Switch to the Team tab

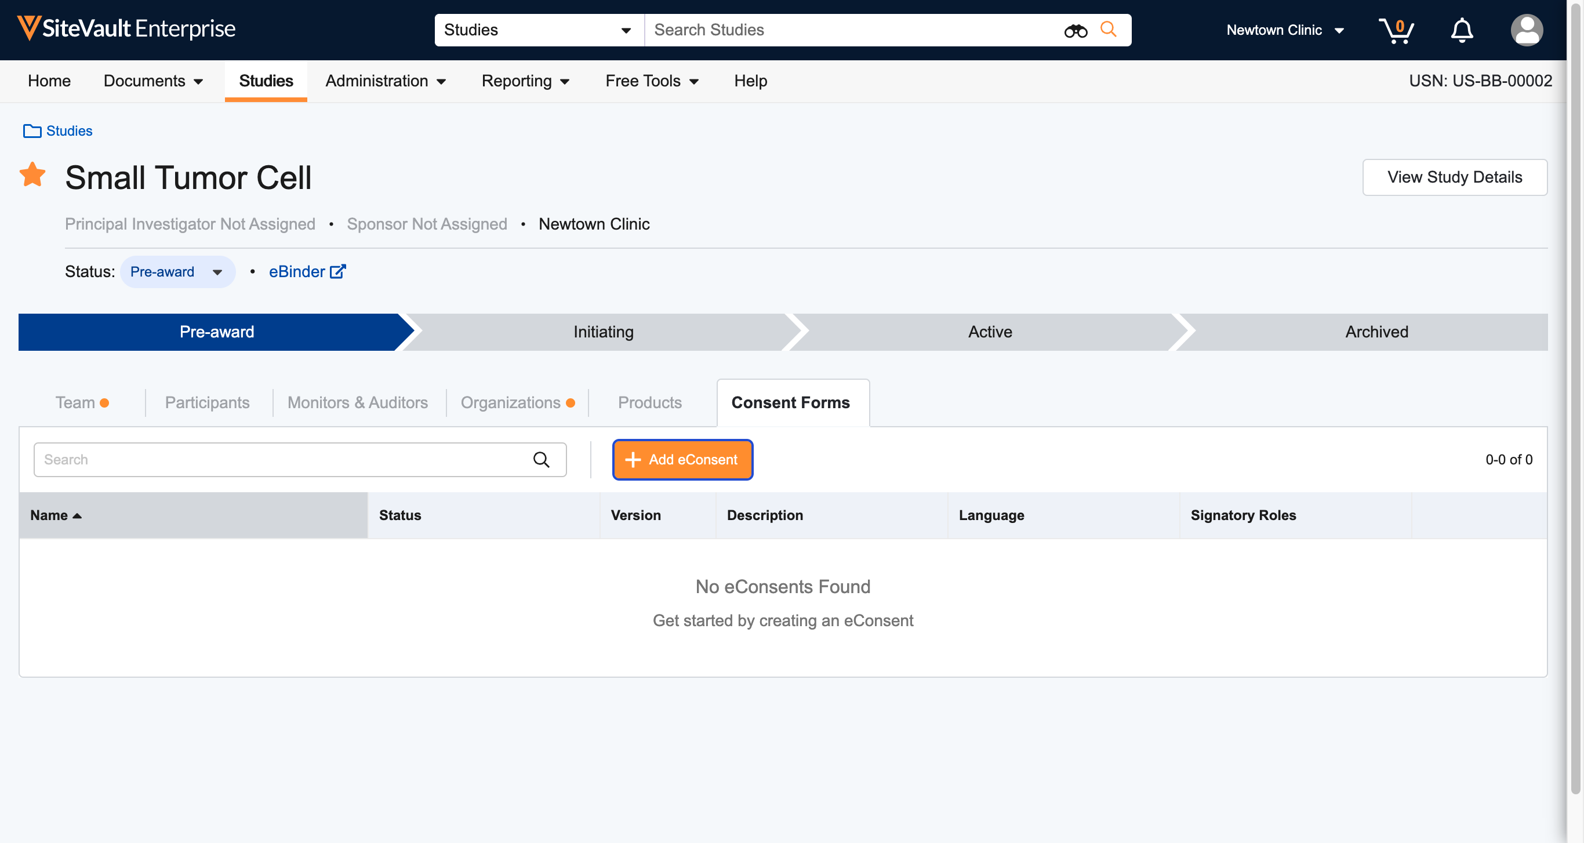click(x=82, y=402)
